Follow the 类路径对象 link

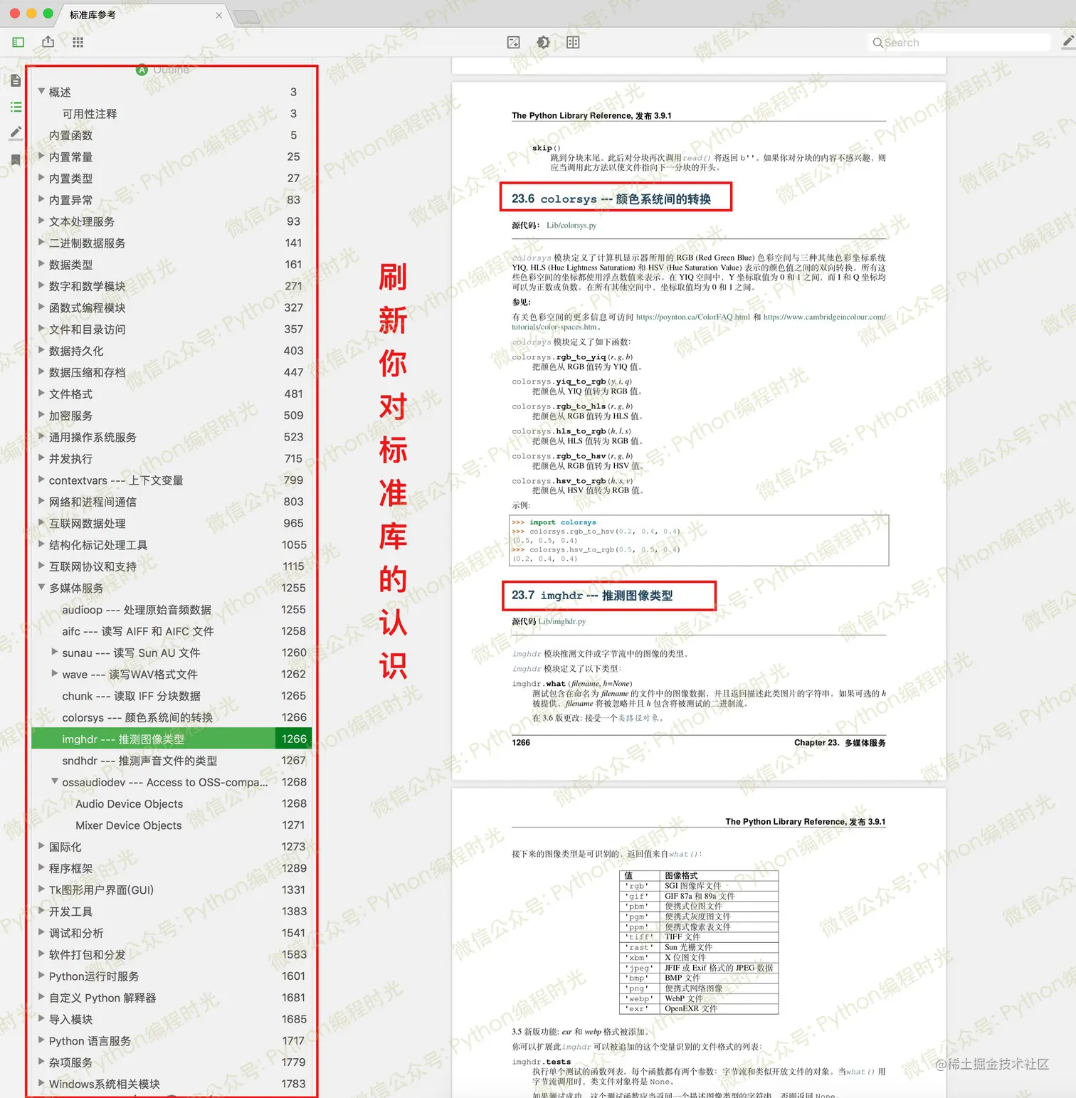(x=640, y=719)
